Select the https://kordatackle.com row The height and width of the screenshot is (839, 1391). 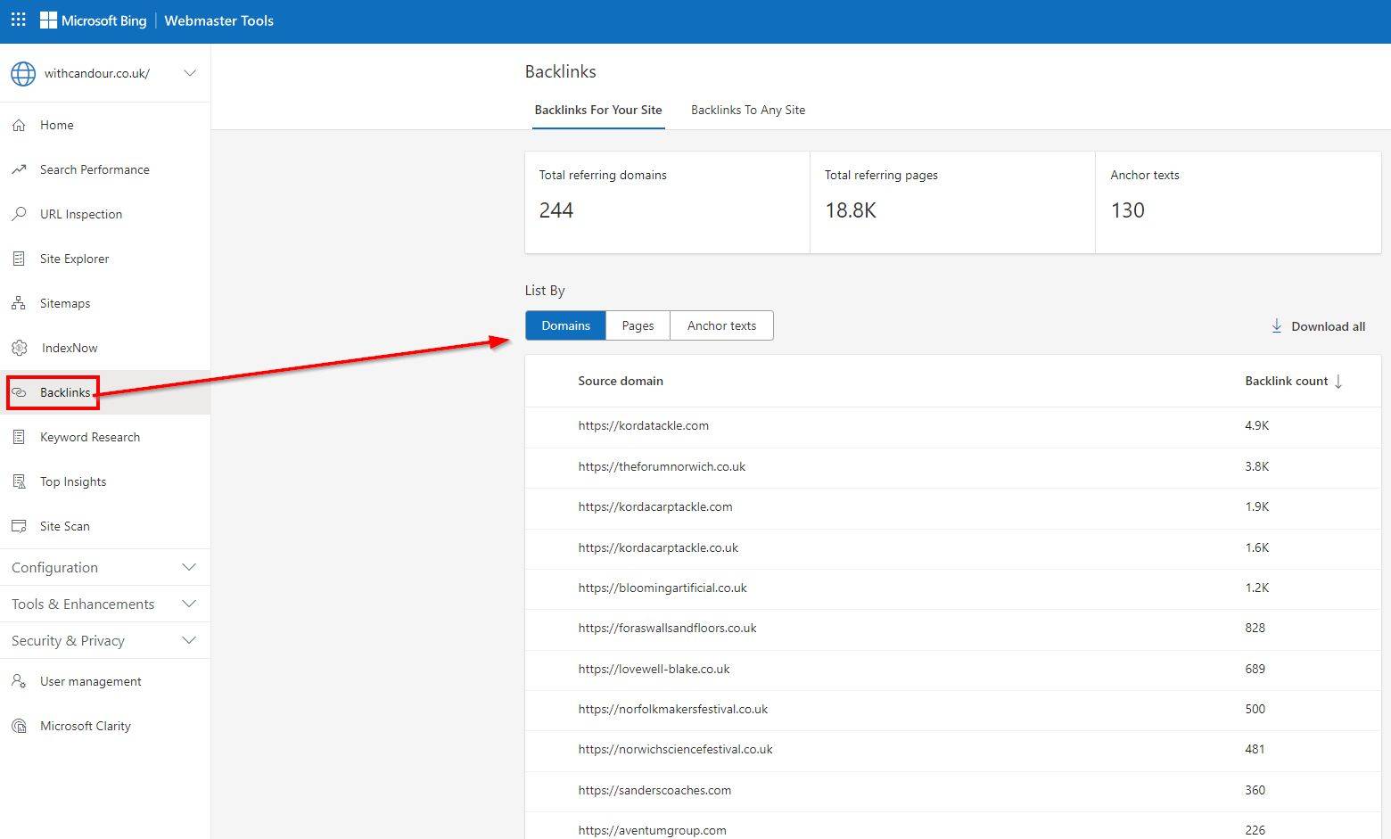[953, 426]
